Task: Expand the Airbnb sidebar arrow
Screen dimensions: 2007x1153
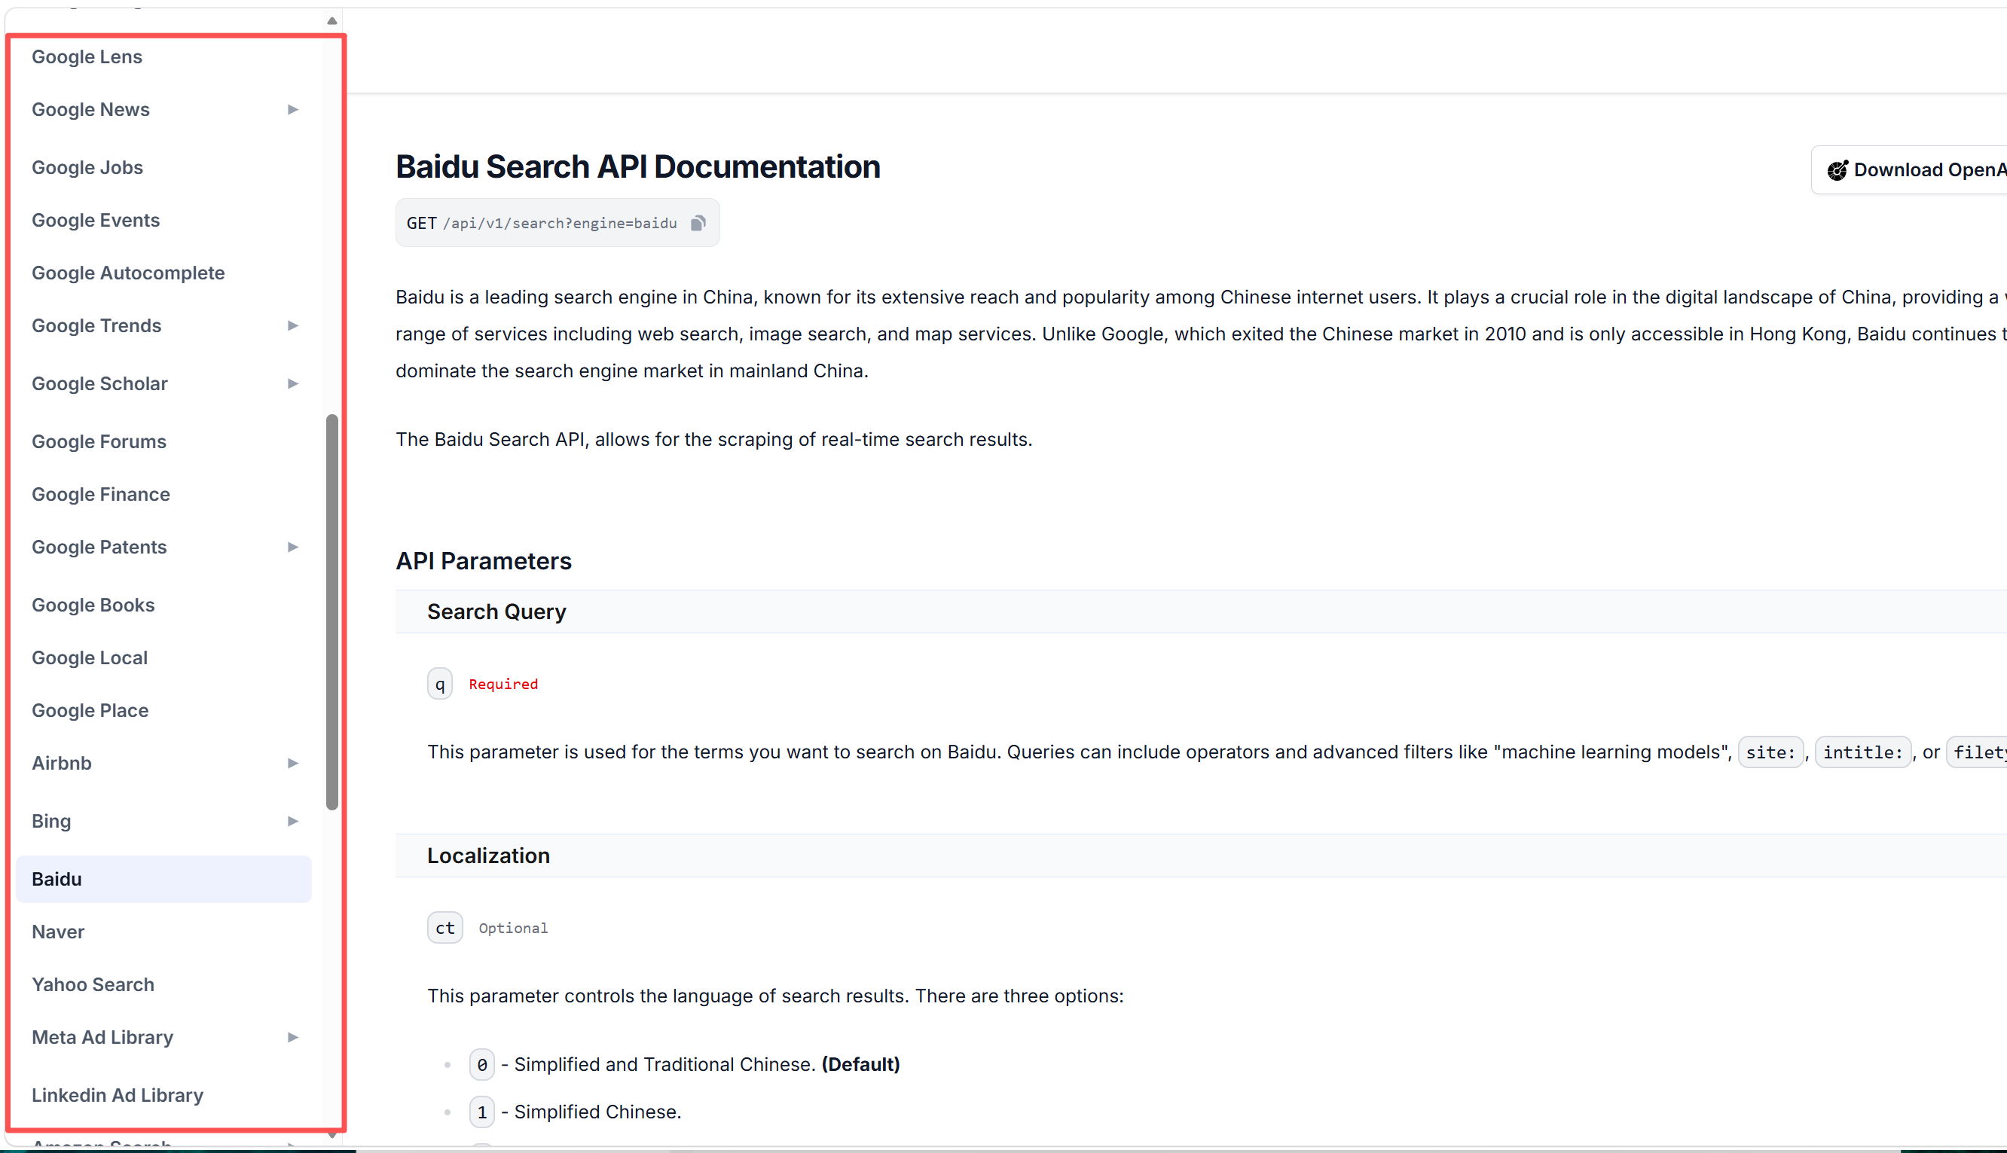Action: pos(292,764)
